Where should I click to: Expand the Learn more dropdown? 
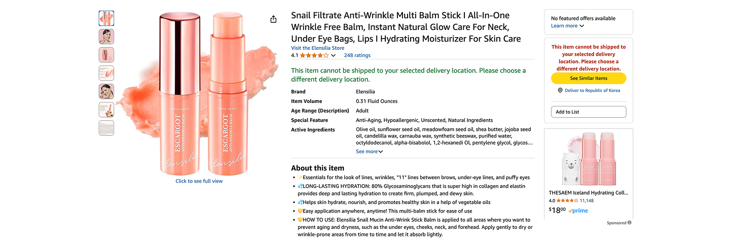pos(567,26)
